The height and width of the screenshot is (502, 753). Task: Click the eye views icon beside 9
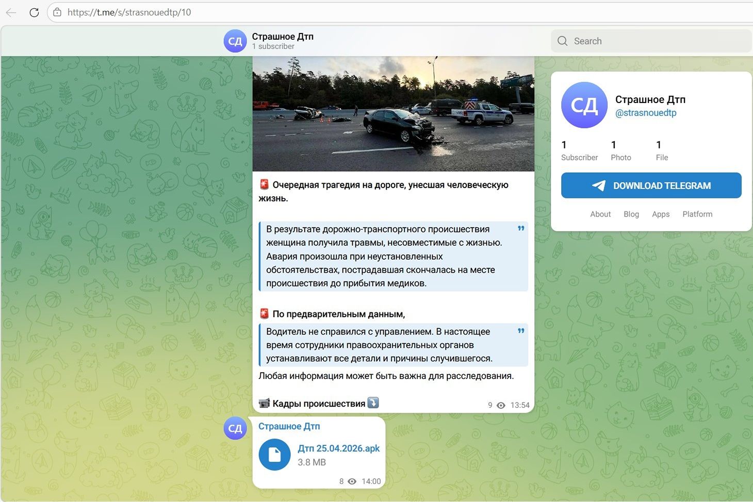[501, 406]
